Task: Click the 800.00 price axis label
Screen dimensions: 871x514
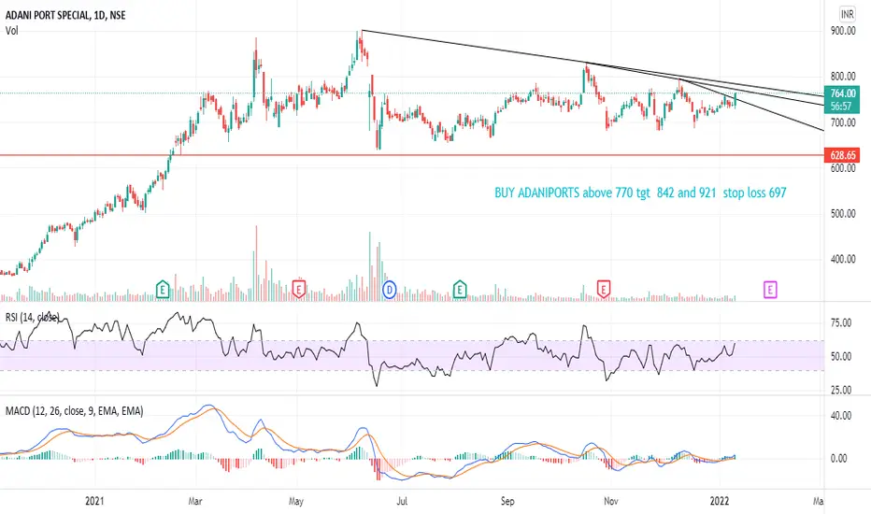Action: tap(843, 77)
